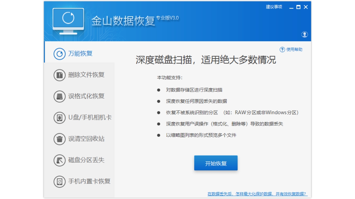Click the 磁盘分区丢失 partition icon

tap(59, 160)
